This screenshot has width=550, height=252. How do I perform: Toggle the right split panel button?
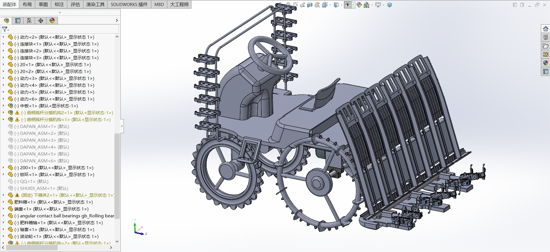522,5
